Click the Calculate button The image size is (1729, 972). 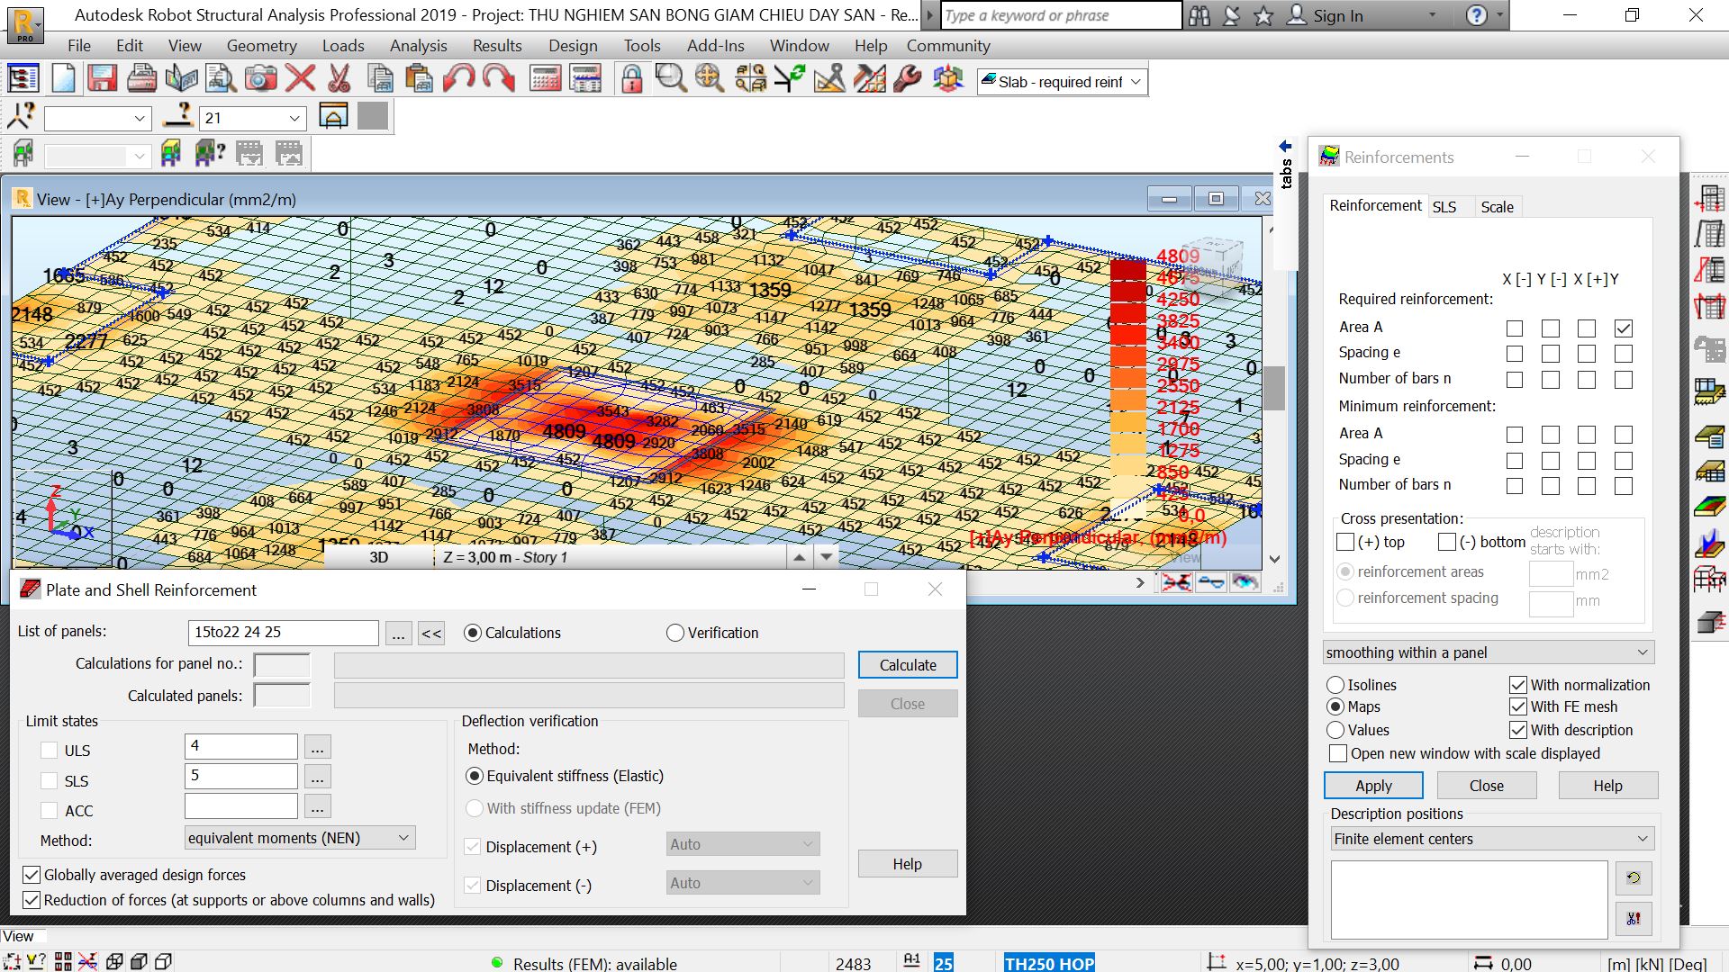coord(908,665)
